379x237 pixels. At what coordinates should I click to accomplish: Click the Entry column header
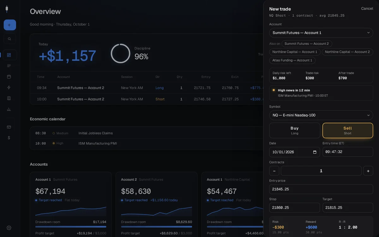click(x=206, y=77)
